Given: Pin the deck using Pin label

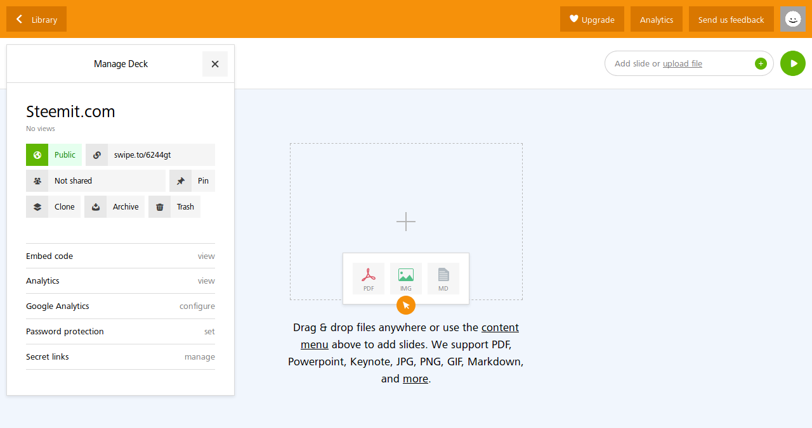Looking at the screenshot, I should (203, 181).
